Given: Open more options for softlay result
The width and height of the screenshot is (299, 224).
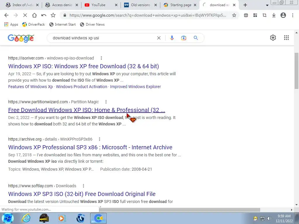Looking at the screenshot, I should point(83,186).
